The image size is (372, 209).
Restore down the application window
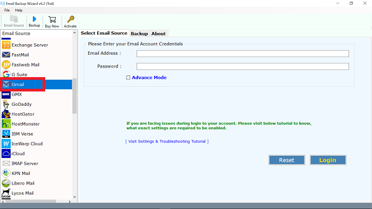[351, 3]
